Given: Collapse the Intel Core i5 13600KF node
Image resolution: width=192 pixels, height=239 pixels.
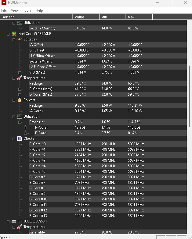Looking at the screenshot, I should point(8,34).
